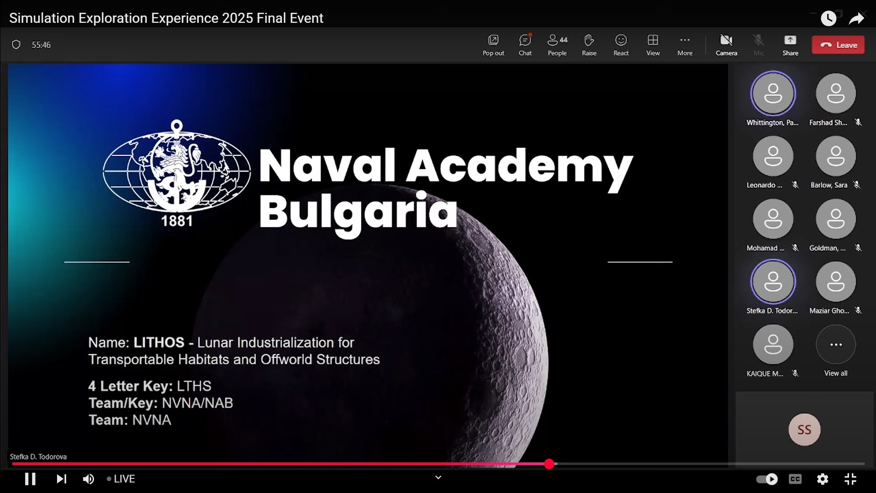
Task: Skip to the next video
Action: click(x=61, y=479)
